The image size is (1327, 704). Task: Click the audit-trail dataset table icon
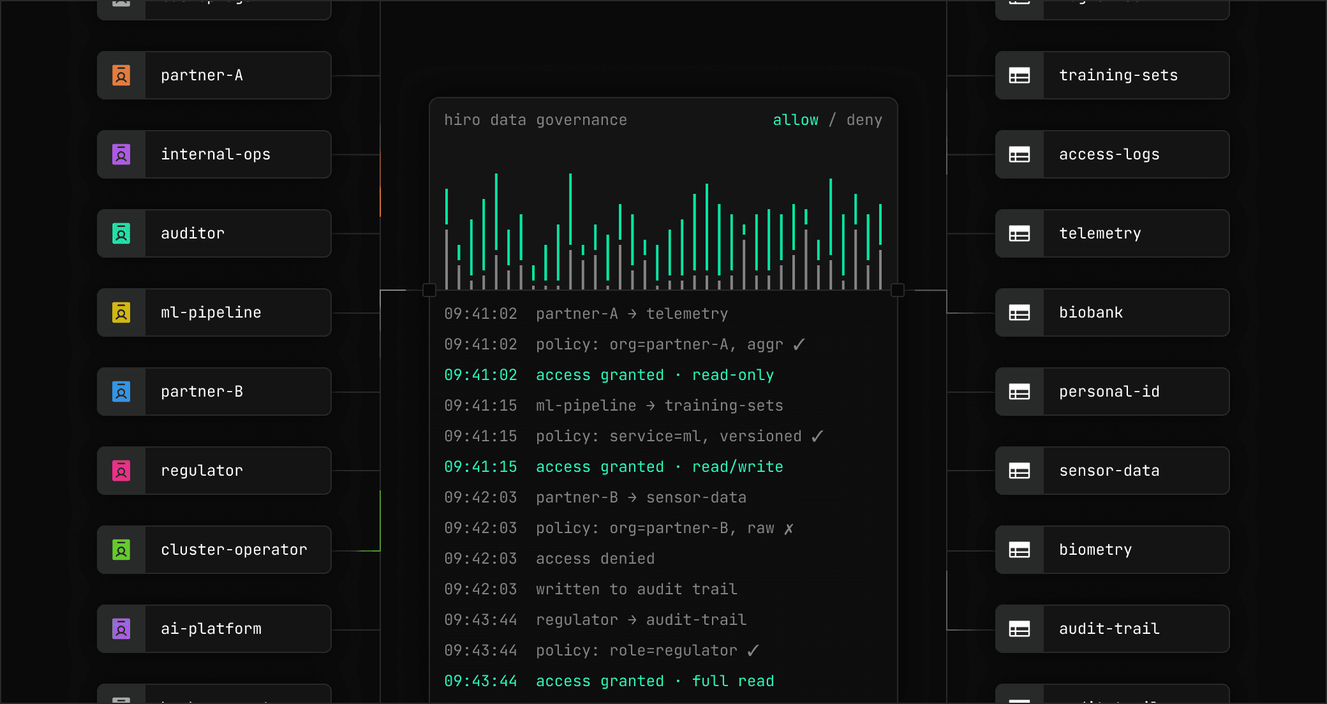1019,629
